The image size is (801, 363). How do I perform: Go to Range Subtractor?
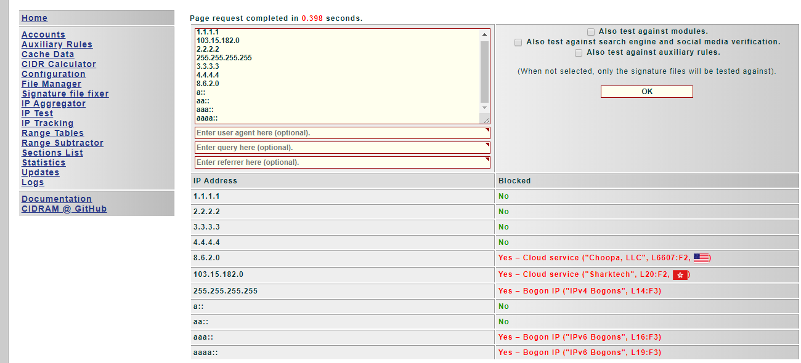[x=62, y=143]
